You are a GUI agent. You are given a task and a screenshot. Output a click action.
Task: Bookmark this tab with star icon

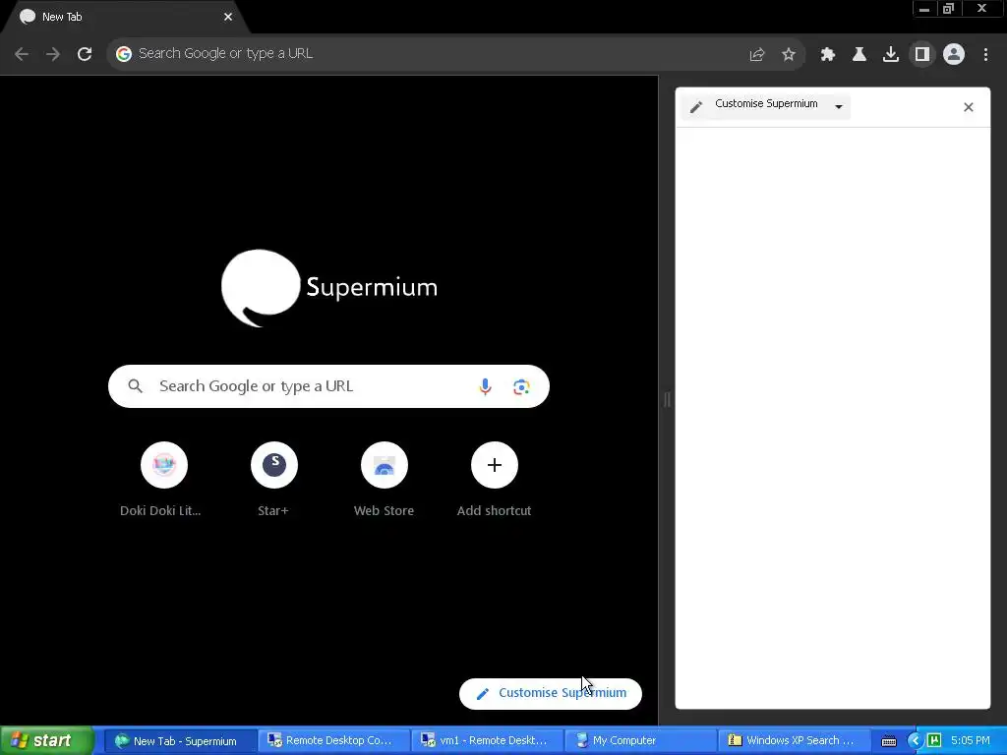click(x=789, y=55)
